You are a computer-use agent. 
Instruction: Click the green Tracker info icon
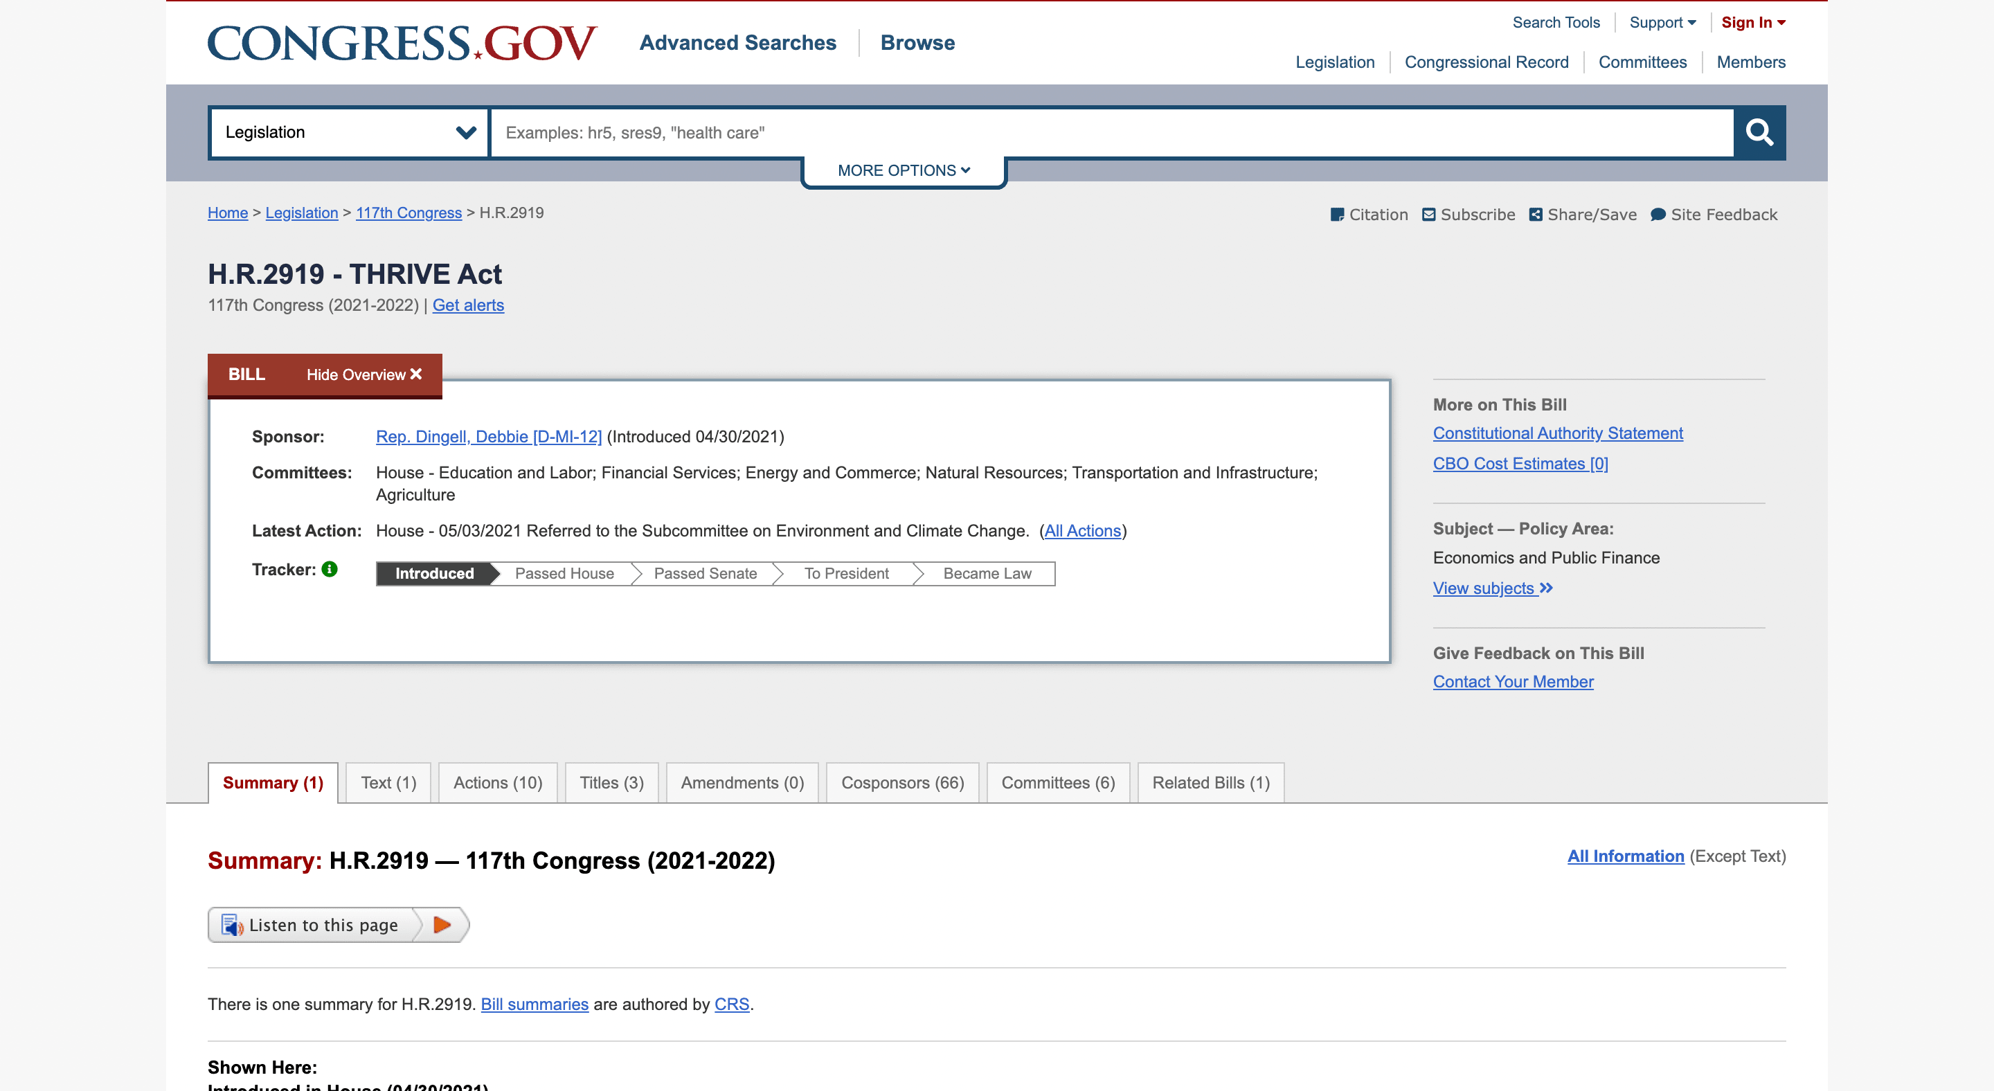[x=329, y=569]
